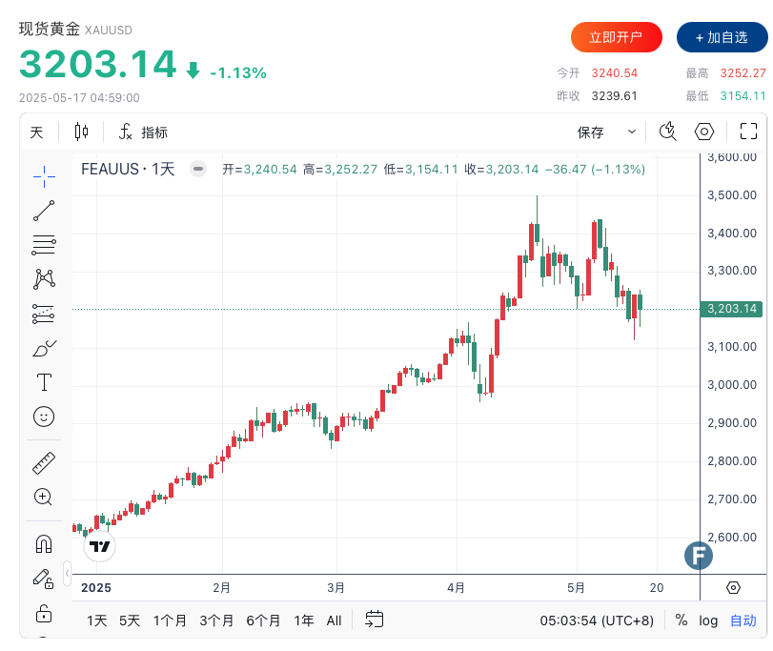The height and width of the screenshot is (651, 773).
Task: Toggle percent scale on price axis
Action: tap(681, 620)
